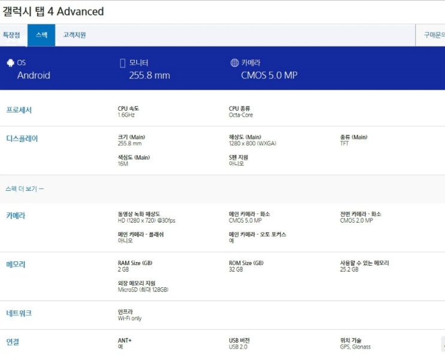Click the 디스플레이 section heading
This screenshot has height=356, width=445.
(x=22, y=139)
